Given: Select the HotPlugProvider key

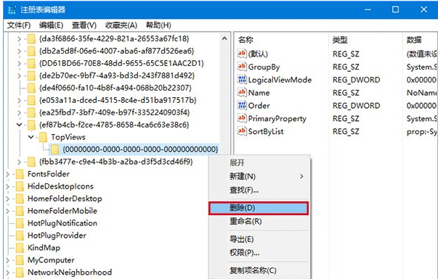Looking at the screenshot, I should coord(57,236).
